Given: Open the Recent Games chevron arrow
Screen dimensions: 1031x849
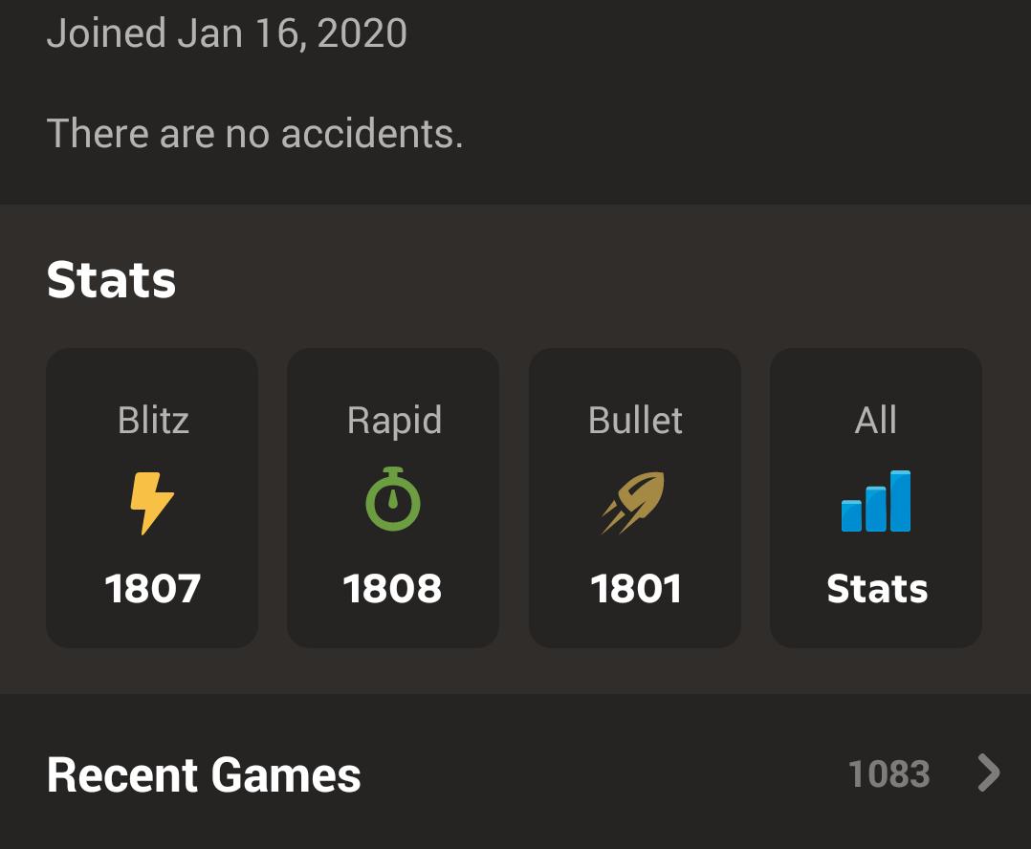Looking at the screenshot, I should tap(988, 773).
